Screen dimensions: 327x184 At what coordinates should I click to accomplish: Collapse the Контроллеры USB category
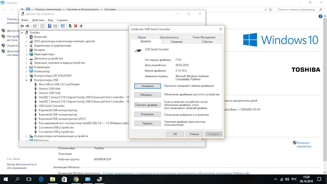27,80
